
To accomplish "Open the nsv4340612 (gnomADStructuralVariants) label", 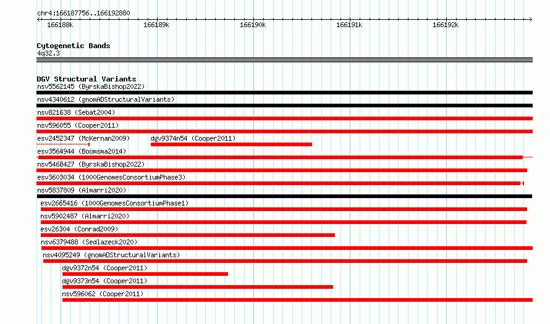I will (x=106, y=99).
